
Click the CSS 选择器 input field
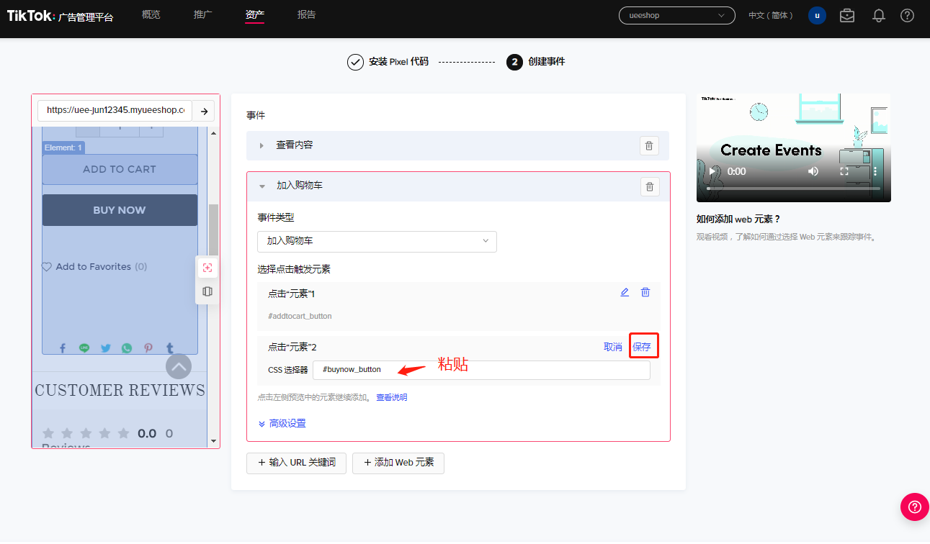tap(481, 370)
